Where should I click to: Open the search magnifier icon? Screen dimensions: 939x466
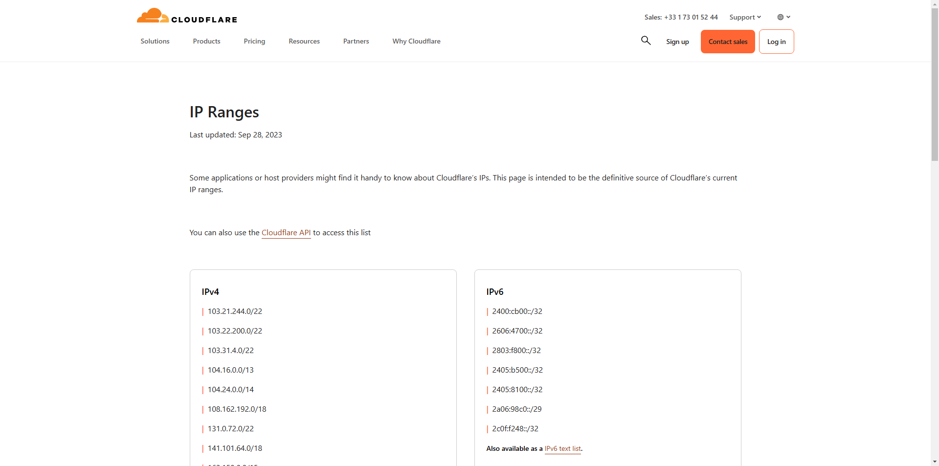coord(646,41)
